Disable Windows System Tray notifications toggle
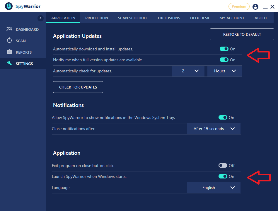 pos(223,118)
